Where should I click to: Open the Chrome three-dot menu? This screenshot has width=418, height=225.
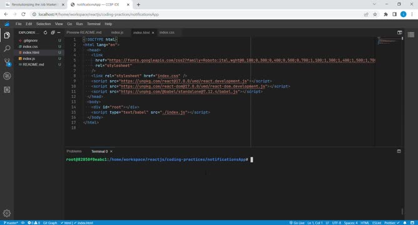(412, 14)
